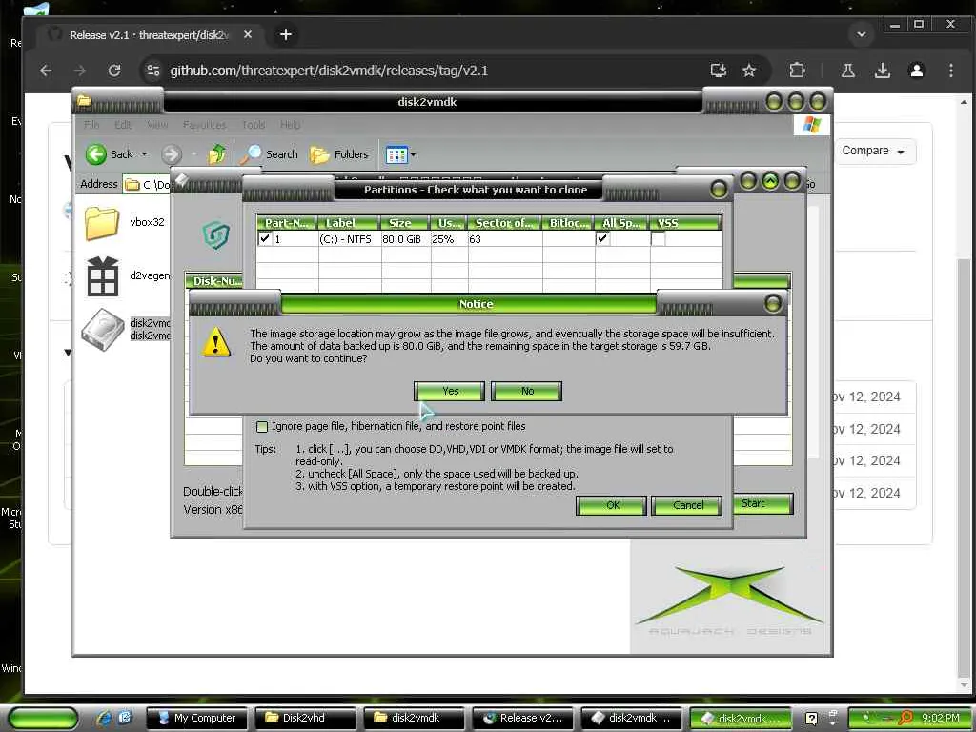Check Ignore page file, hibernation file option

pyautogui.click(x=262, y=426)
